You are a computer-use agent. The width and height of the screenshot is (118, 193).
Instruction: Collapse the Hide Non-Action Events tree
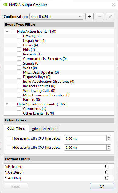pos(7,104)
